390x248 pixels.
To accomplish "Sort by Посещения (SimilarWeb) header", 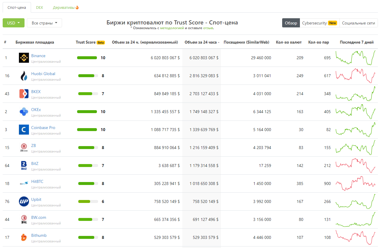I will (x=246, y=42).
